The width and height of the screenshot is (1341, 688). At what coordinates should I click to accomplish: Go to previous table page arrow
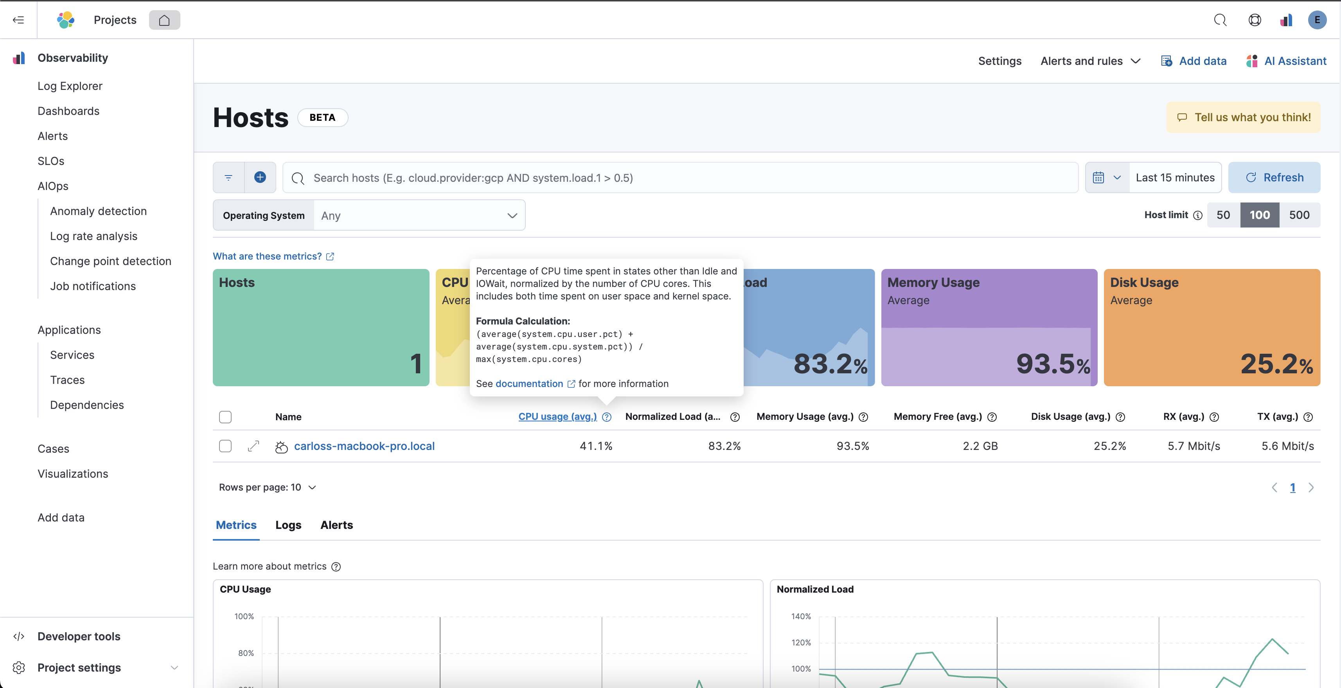click(1274, 488)
